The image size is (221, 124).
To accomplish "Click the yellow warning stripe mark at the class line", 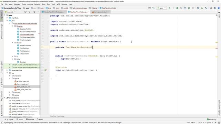I will pyautogui.click(x=217, y=42).
